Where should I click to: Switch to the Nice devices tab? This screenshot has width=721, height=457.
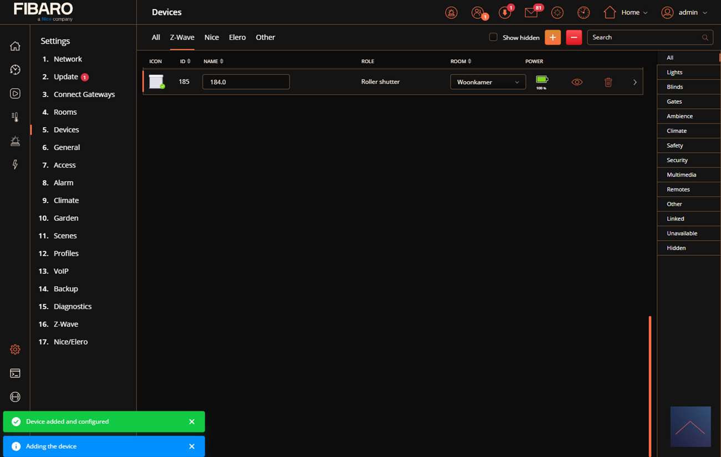tap(211, 37)
